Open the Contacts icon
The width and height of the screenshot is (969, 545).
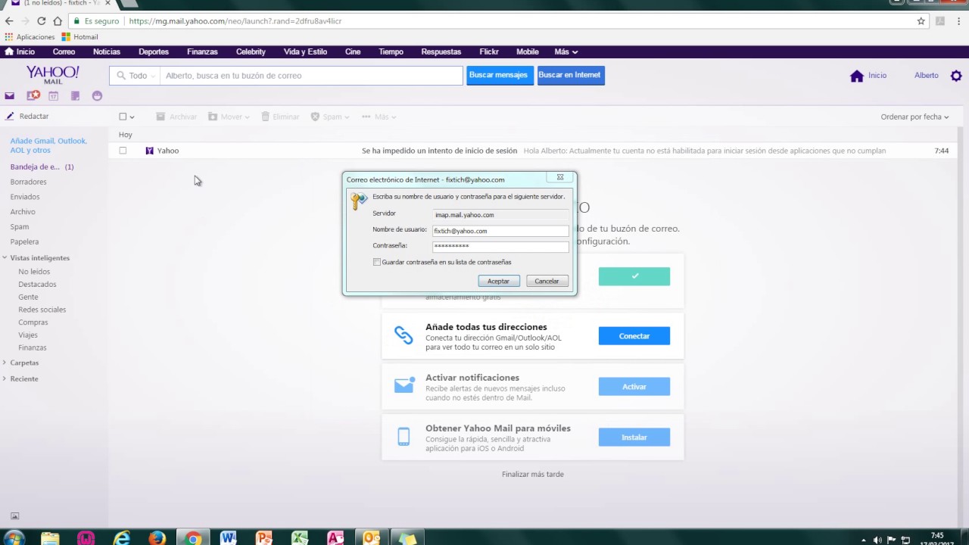click(x=33, y=96)
